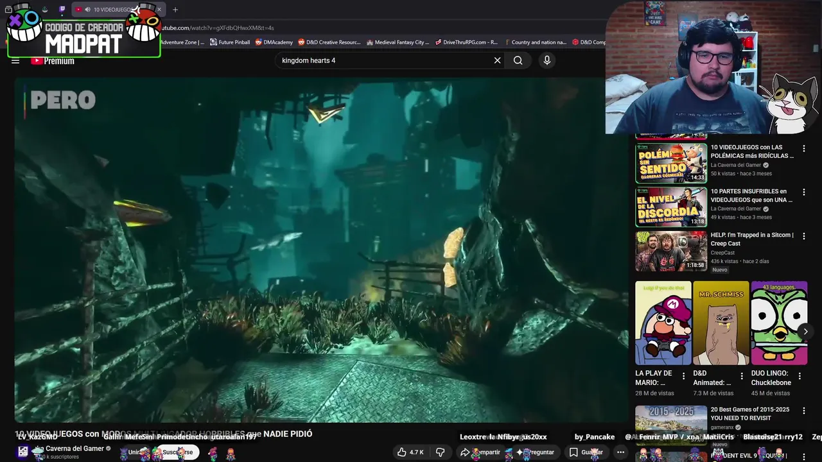The height and width of the screenshot is (462, 822).
Task: Open more actions ellipsis below video
Action: [620, 452]
